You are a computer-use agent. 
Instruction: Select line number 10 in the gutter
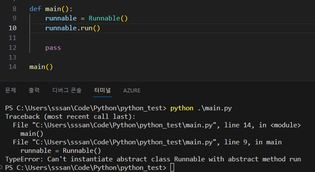[x=13, y=28]
